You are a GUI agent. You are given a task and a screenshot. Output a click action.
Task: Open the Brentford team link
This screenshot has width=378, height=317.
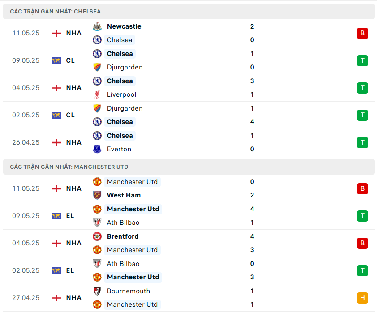click(x=123, y=236)
